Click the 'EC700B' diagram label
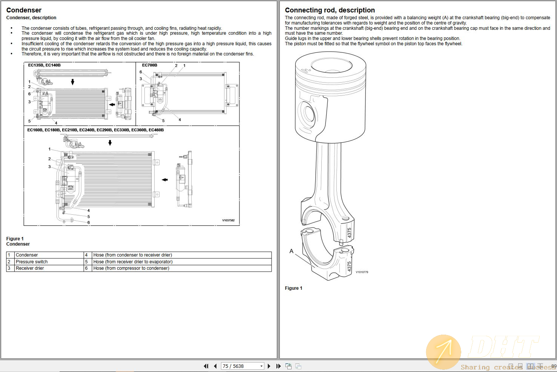The height and width of the screenshot is (372, 557). tap(150, 65)
